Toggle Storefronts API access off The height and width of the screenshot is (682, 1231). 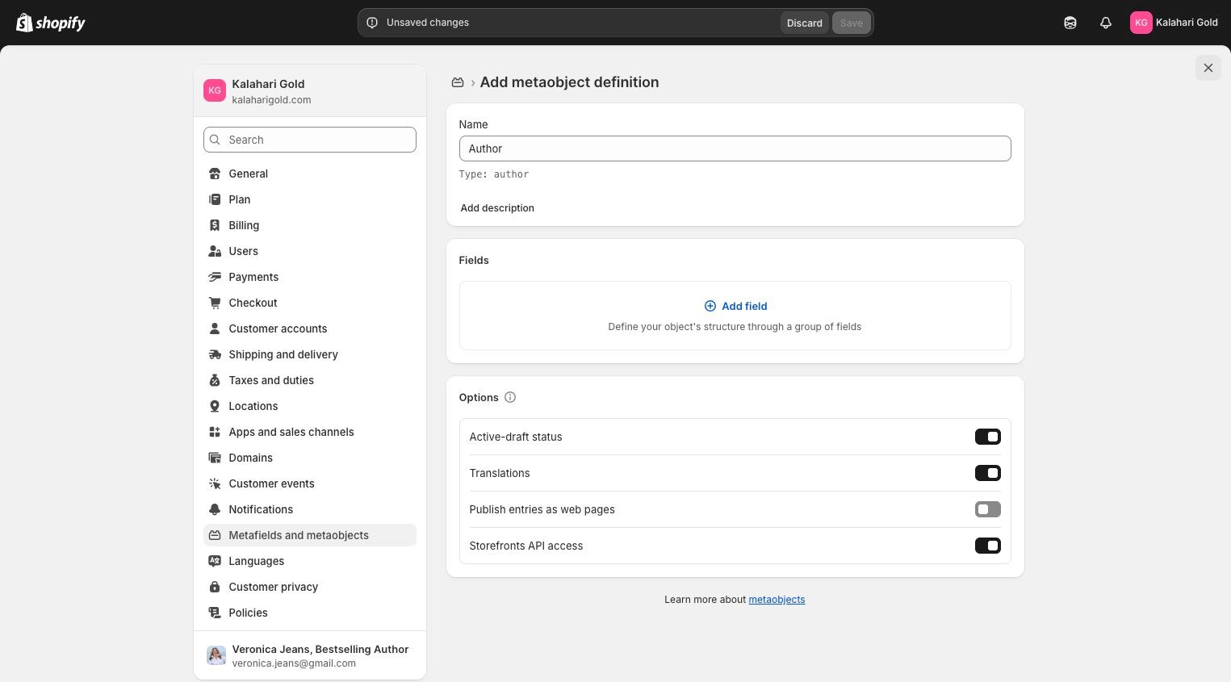pyautogui.click(x=987, y=546)
